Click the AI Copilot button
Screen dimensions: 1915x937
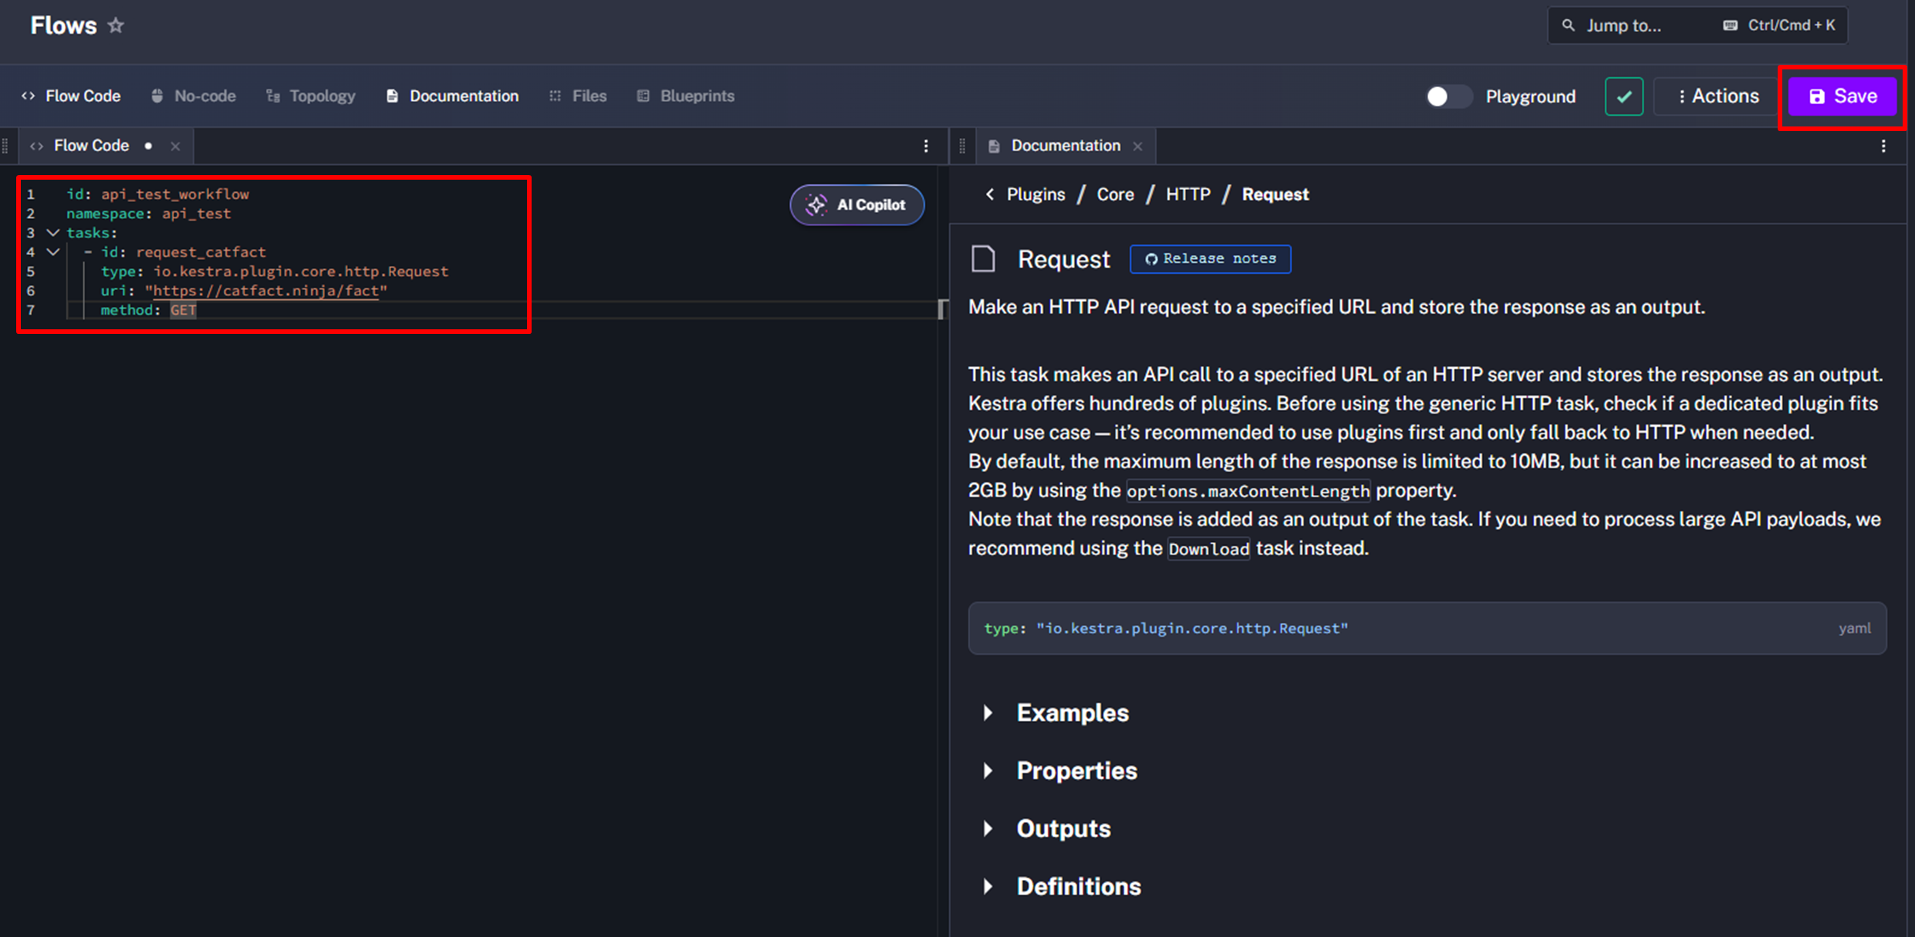(x=856, y=205)
